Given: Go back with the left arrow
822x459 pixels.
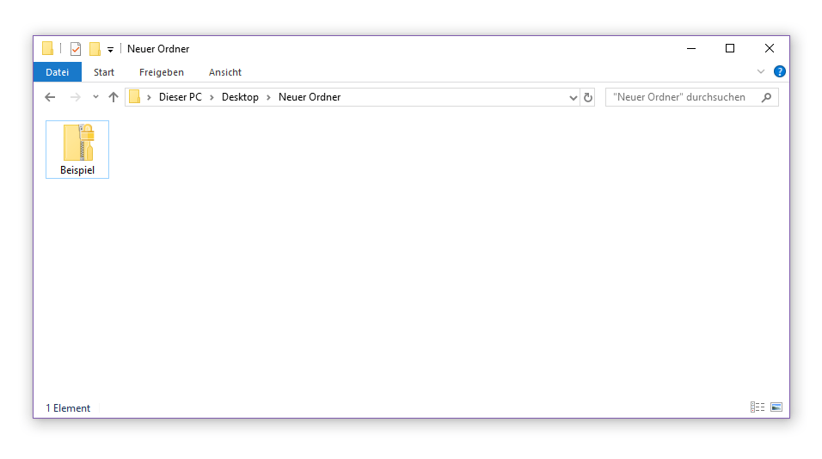Looking at the screenshot, I should click(x=50, y=97).
